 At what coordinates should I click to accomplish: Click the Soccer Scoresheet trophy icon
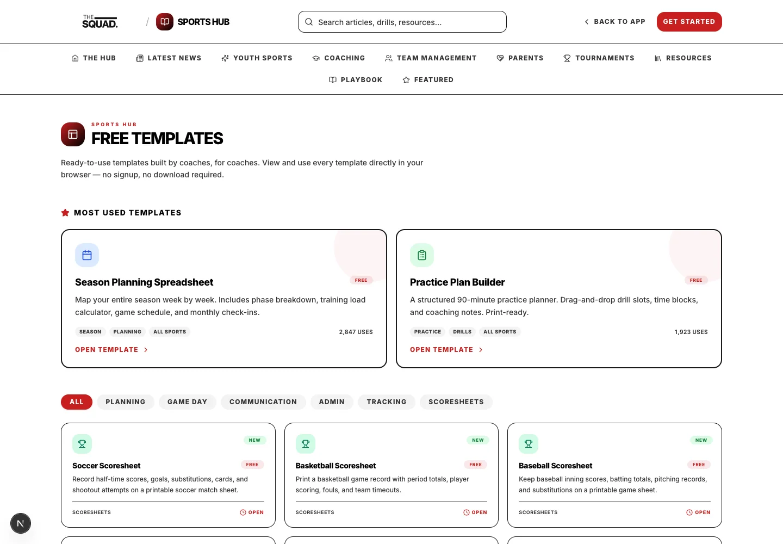coord(82,444)
